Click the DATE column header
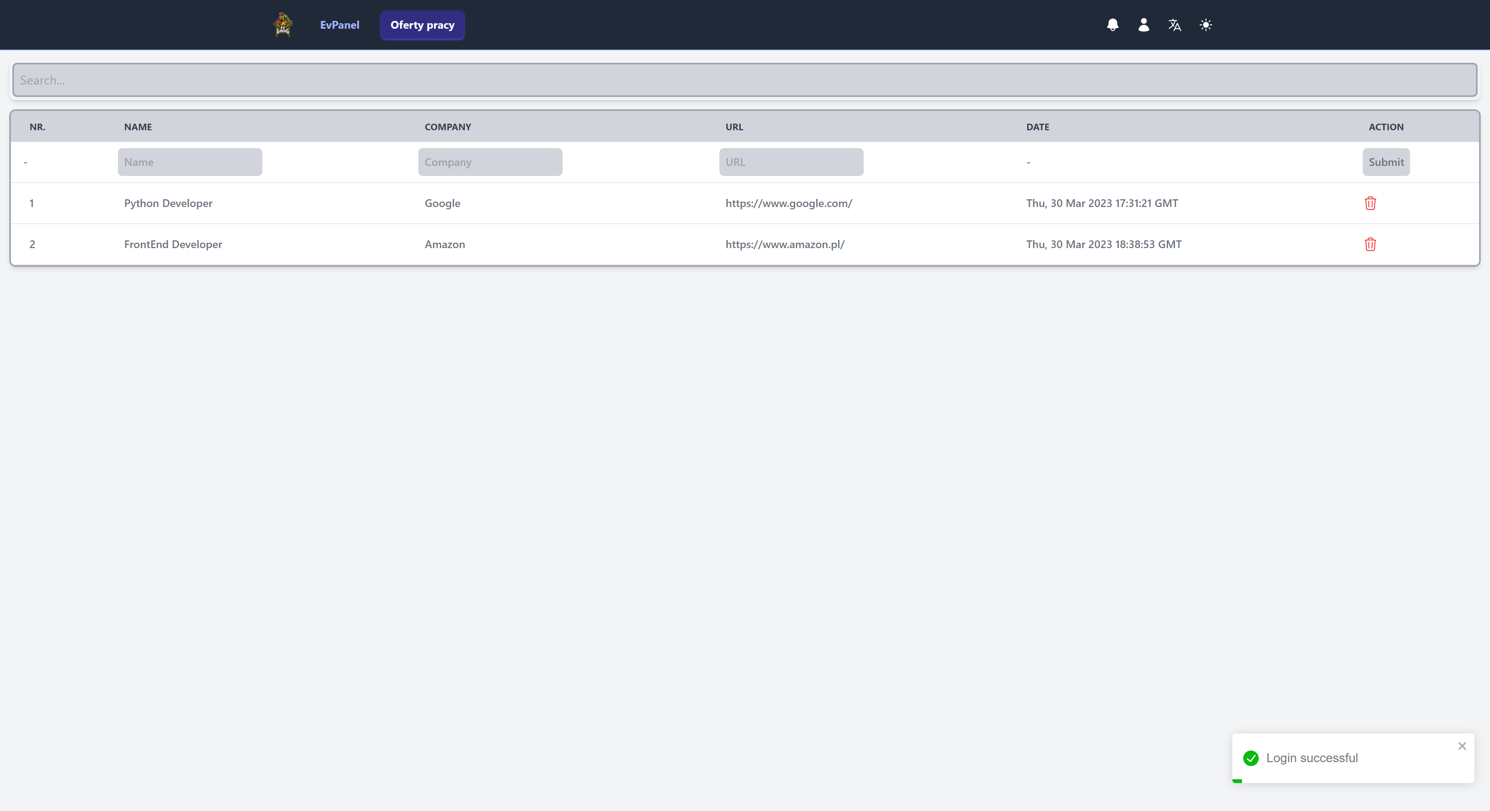The width and height of the screenshot is (1490, 811). point(1038,127)
